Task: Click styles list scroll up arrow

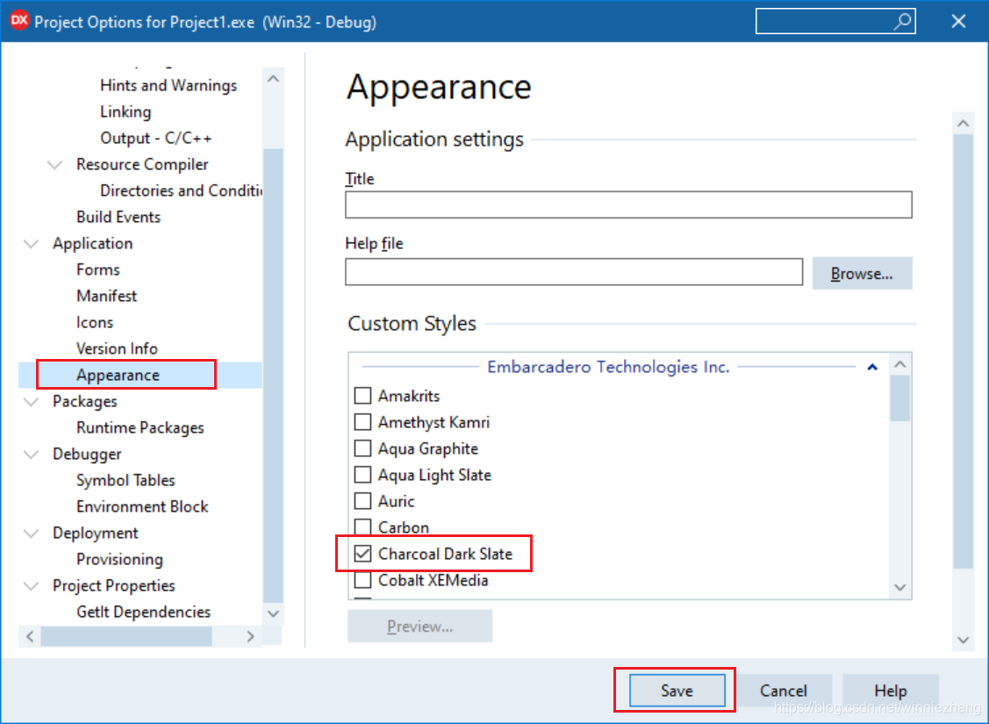Action: tap(900, 364)
